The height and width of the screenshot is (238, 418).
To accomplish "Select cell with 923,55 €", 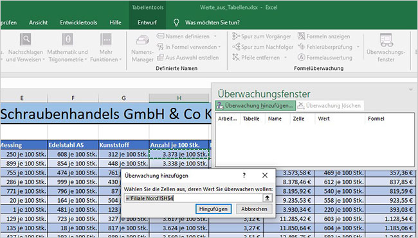I will tap(390, 201).
